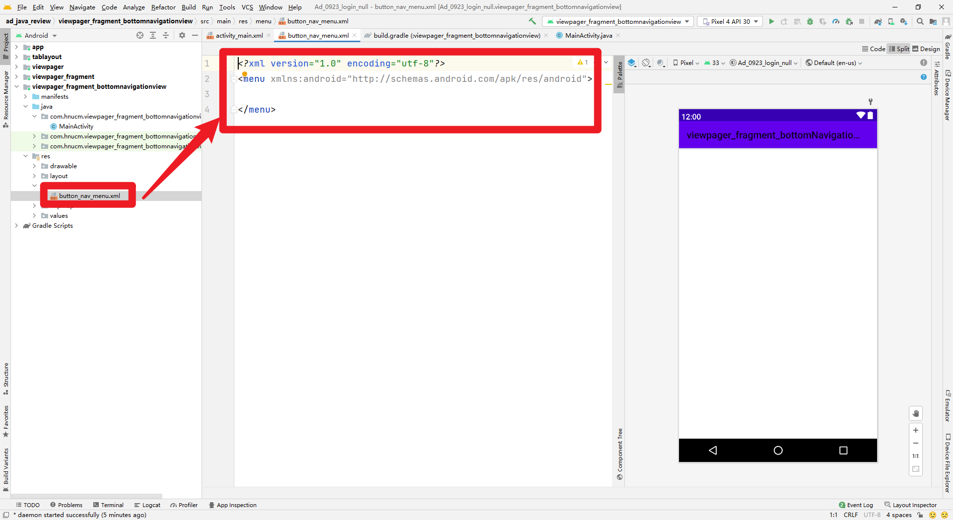Open the App Inspection tool window
Viewport: 953px width, 520px height.
(x=232, y=505)
